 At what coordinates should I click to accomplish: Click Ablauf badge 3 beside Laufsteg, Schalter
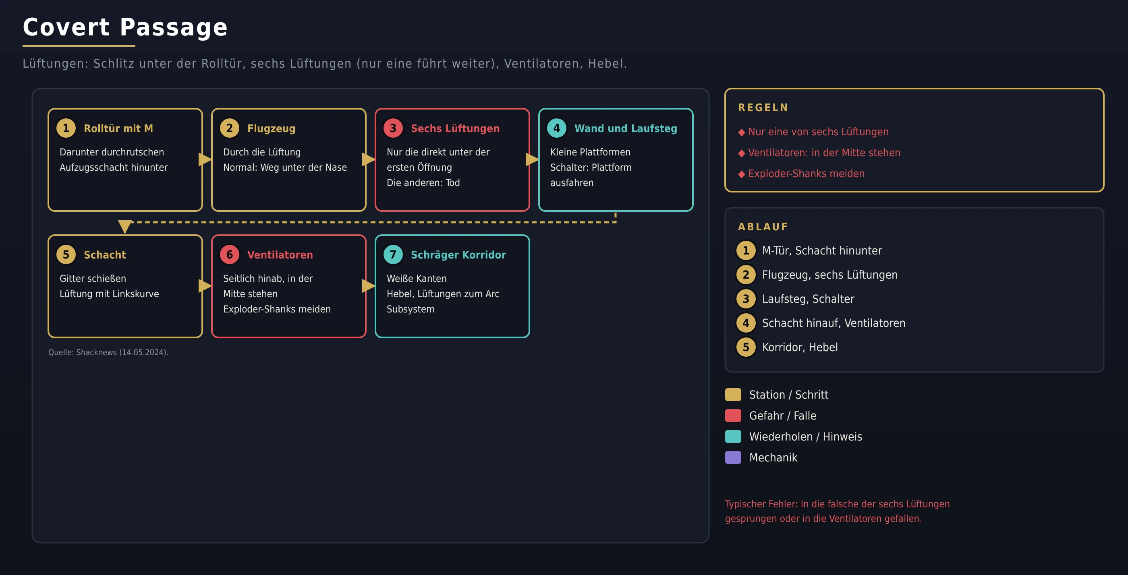click(x=746, y=299)
